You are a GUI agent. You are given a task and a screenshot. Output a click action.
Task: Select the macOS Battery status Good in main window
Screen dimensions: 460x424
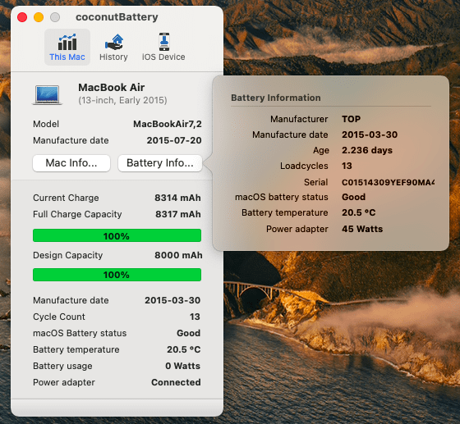pyautogui.click(x=189, y=333)
